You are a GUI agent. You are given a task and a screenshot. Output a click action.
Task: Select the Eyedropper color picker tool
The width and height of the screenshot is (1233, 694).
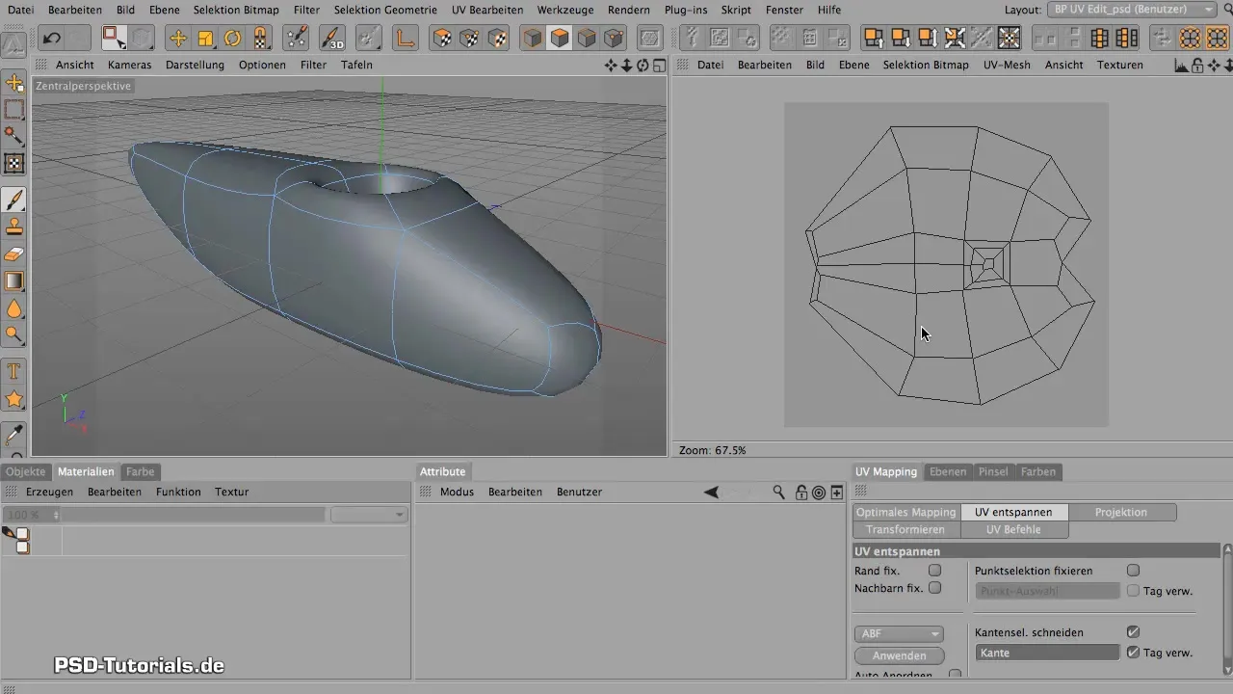[x=14, y=434]
